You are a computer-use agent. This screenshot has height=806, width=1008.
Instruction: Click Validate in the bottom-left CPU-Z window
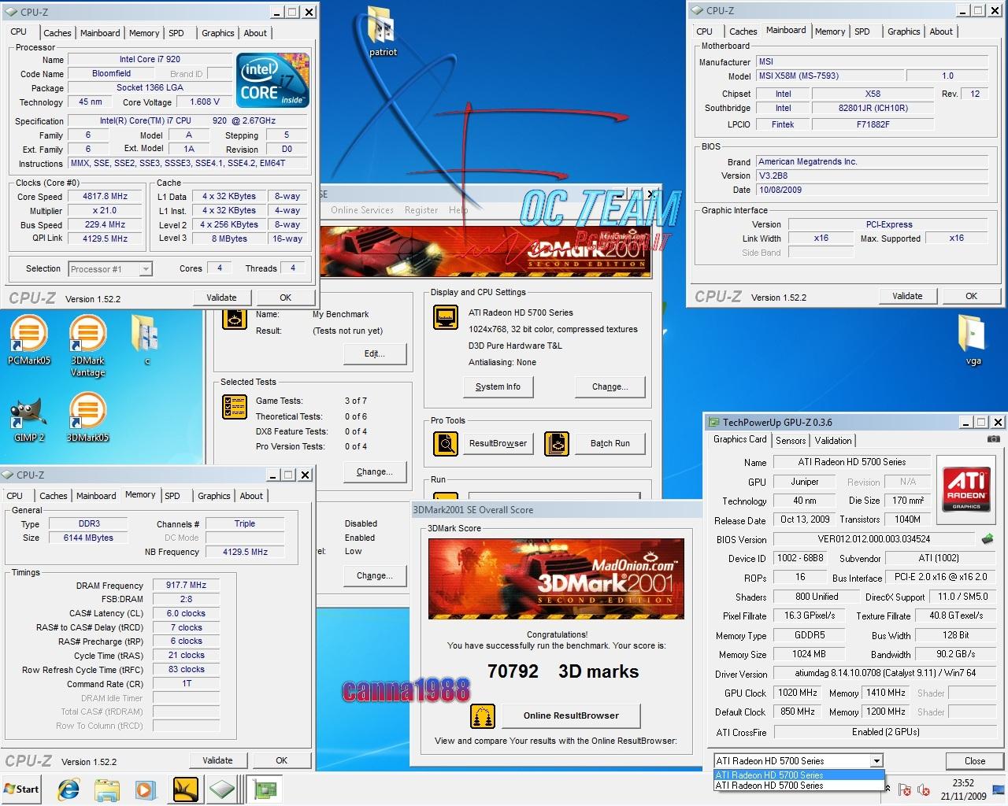pyautogui.click(x=217, y=760)
